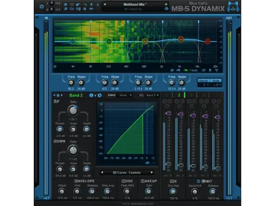Select the green B2 band node on the spectrum
This screenshot has width=275, height=206.
(109, 42)
